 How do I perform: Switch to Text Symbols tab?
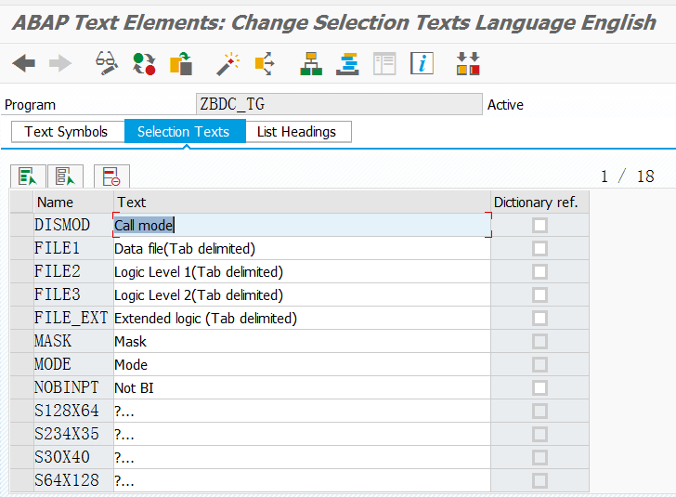click(x=66, y=132)
